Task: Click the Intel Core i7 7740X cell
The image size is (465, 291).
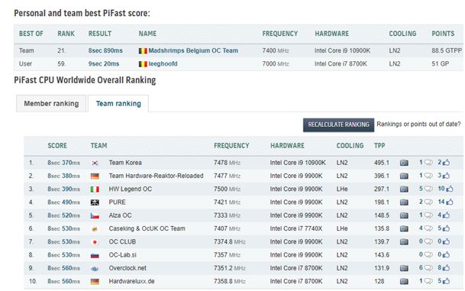Action: (296, 228)
